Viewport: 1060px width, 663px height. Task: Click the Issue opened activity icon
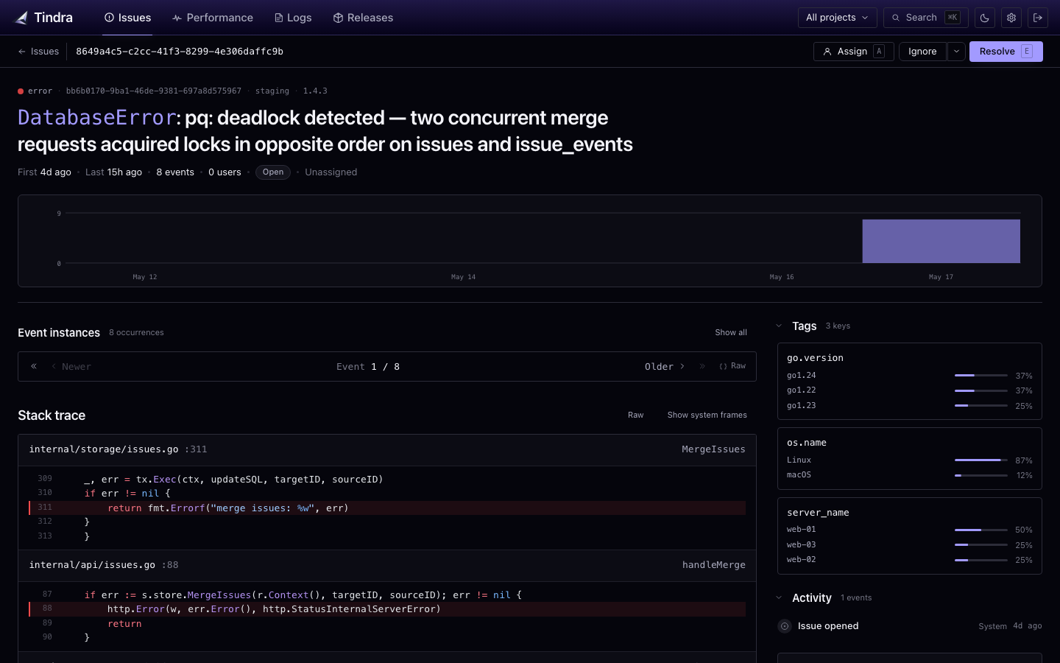785,626
